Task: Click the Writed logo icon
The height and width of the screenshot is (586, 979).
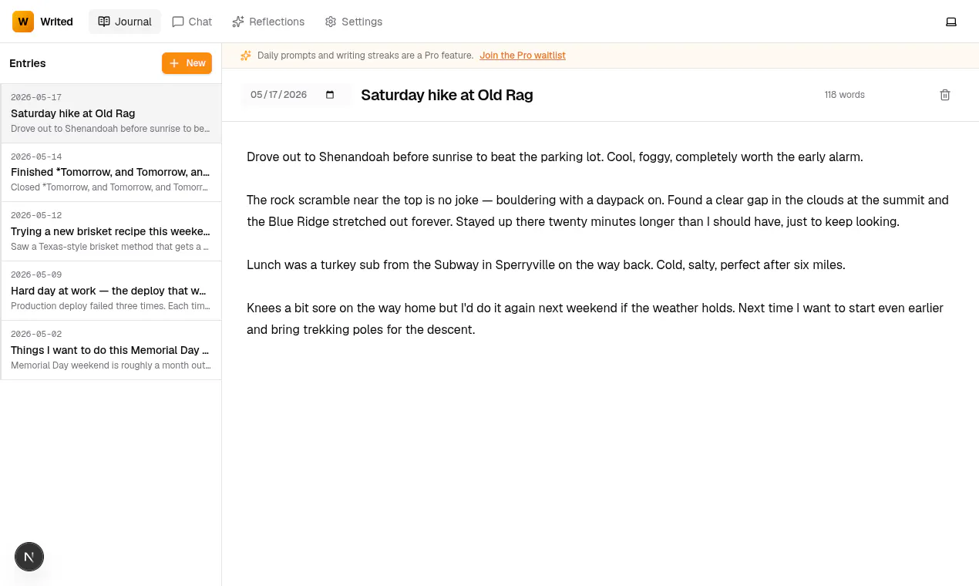Action: [x=23, y=22]
